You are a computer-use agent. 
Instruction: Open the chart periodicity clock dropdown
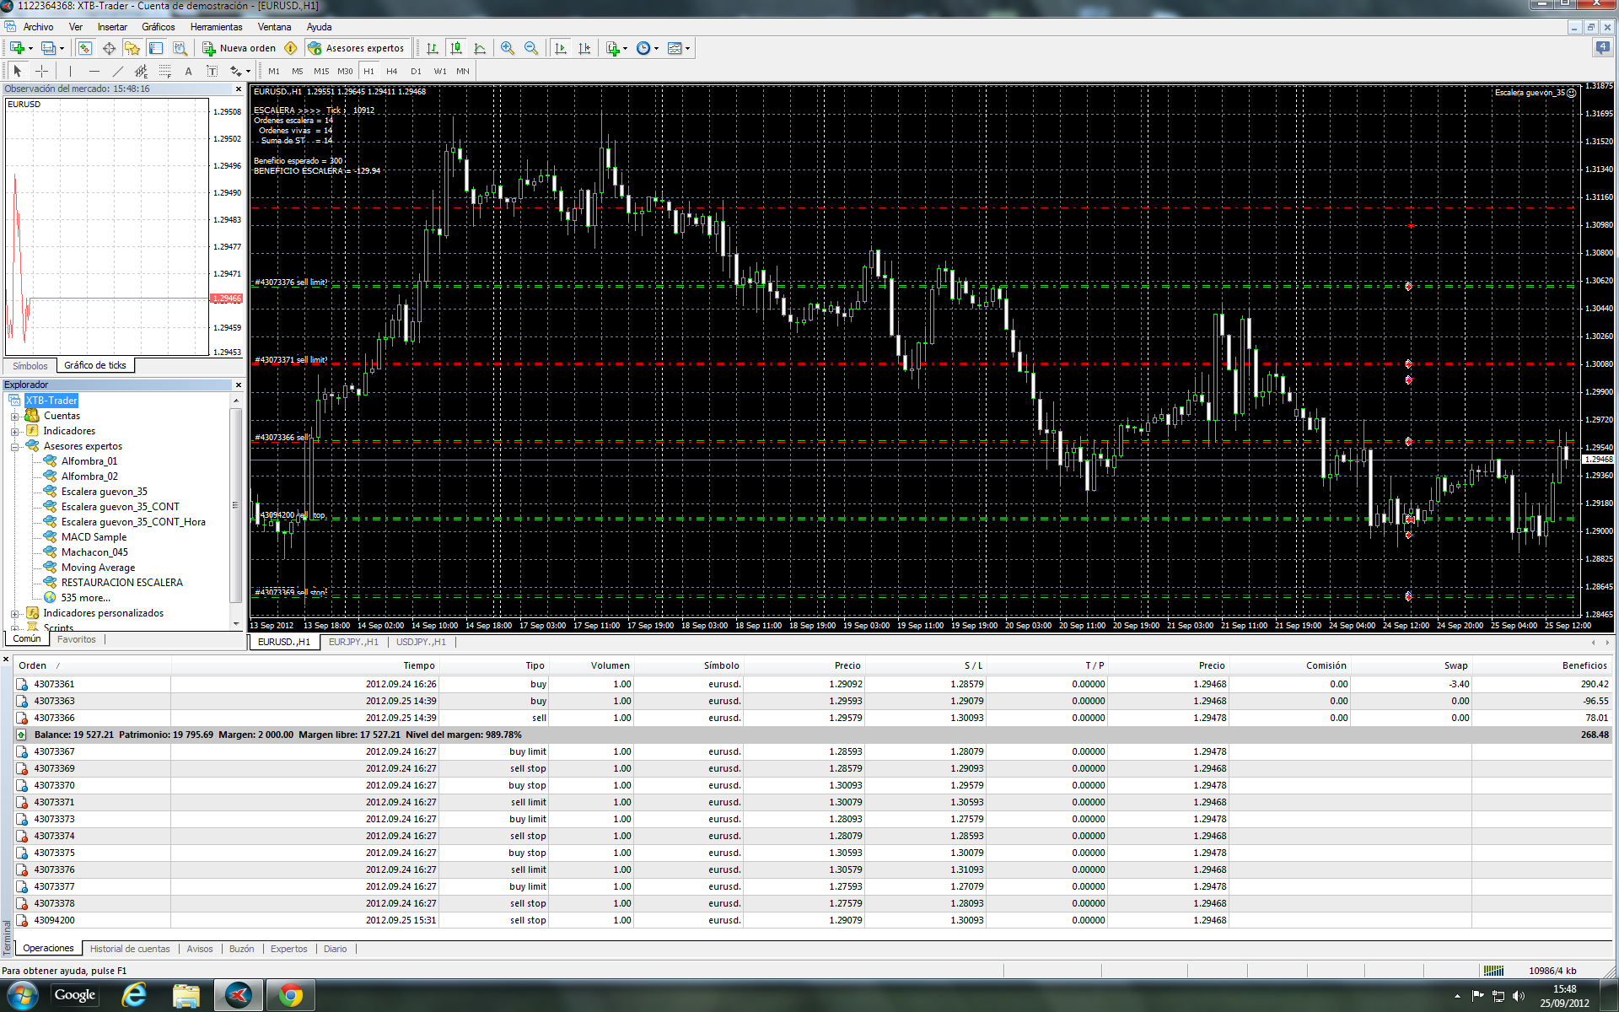click(648, 48)
